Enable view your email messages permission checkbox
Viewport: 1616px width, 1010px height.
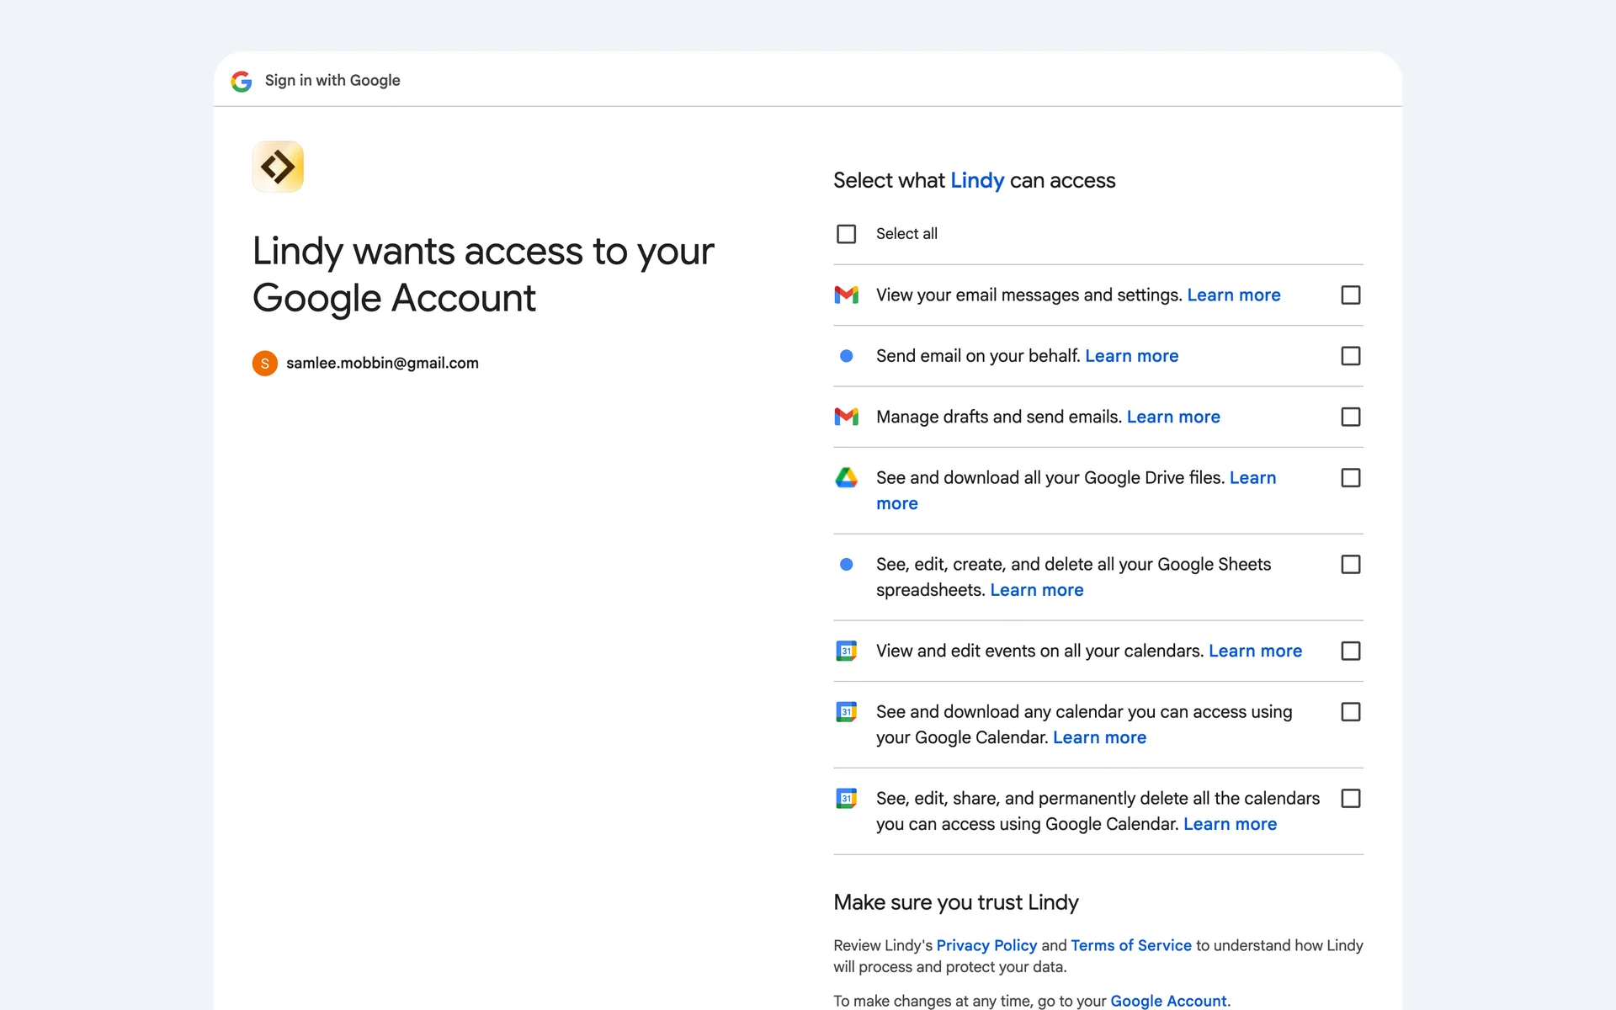coord(1350,295)
